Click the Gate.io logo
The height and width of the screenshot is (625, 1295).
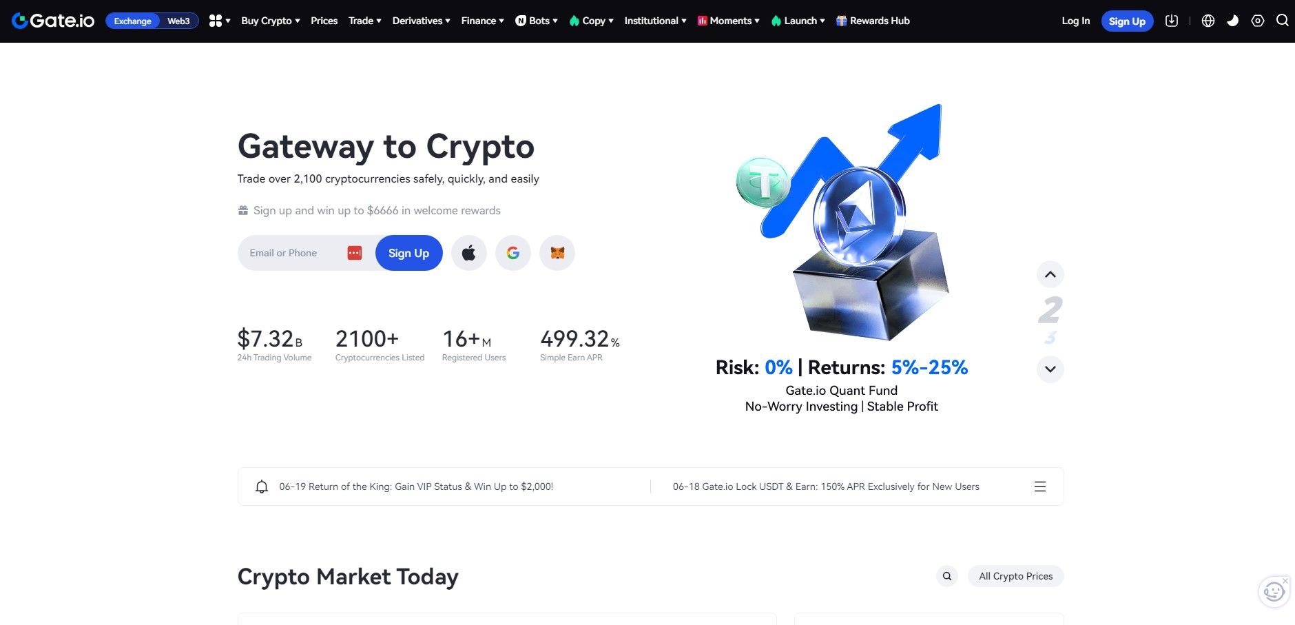point(52,20)
